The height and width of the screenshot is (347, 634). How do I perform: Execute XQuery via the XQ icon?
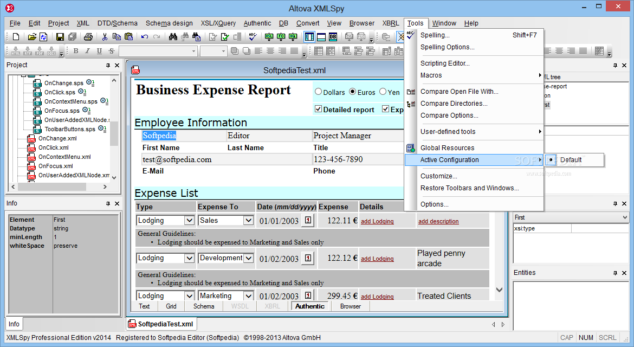pos(293,37)
